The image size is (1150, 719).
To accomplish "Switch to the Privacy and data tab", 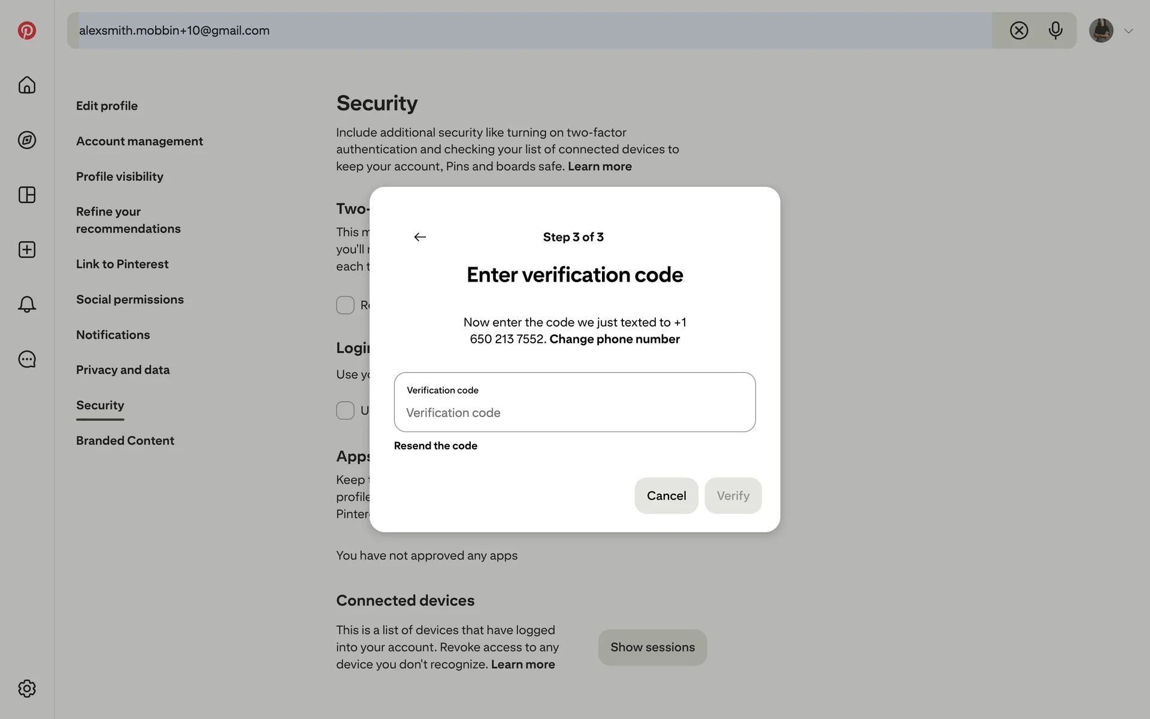I will pyautogui.click(x=123, y=370).
